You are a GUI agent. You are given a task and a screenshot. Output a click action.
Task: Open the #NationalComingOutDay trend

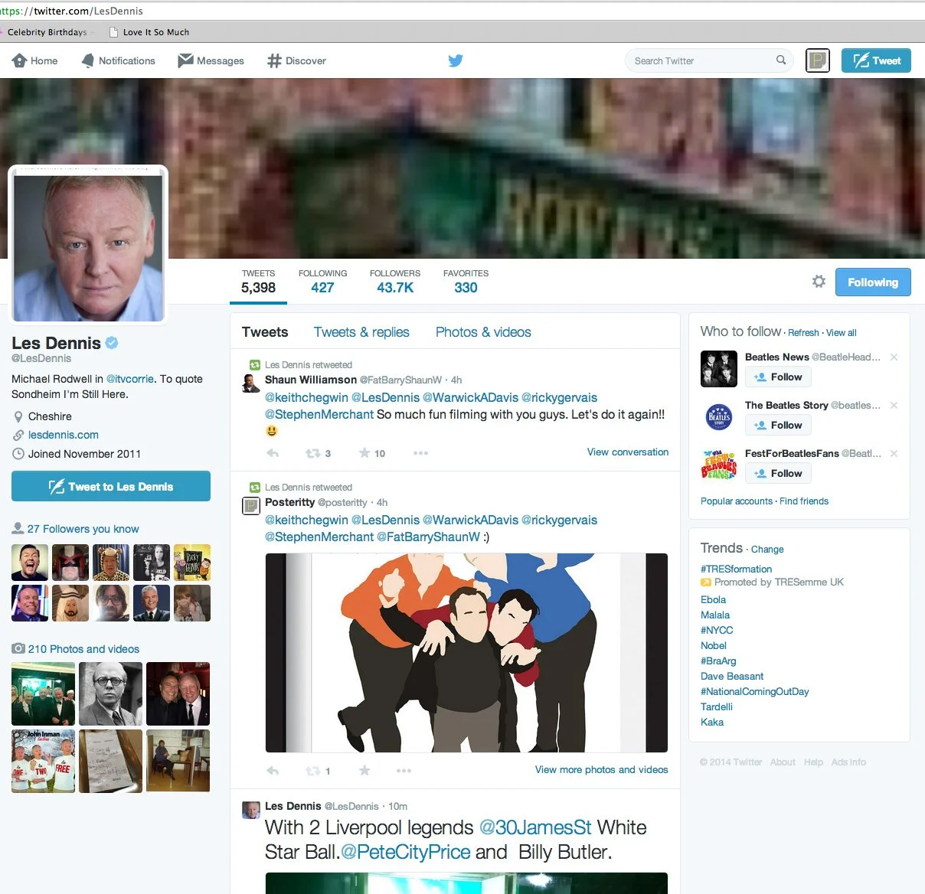click(754, 691)
